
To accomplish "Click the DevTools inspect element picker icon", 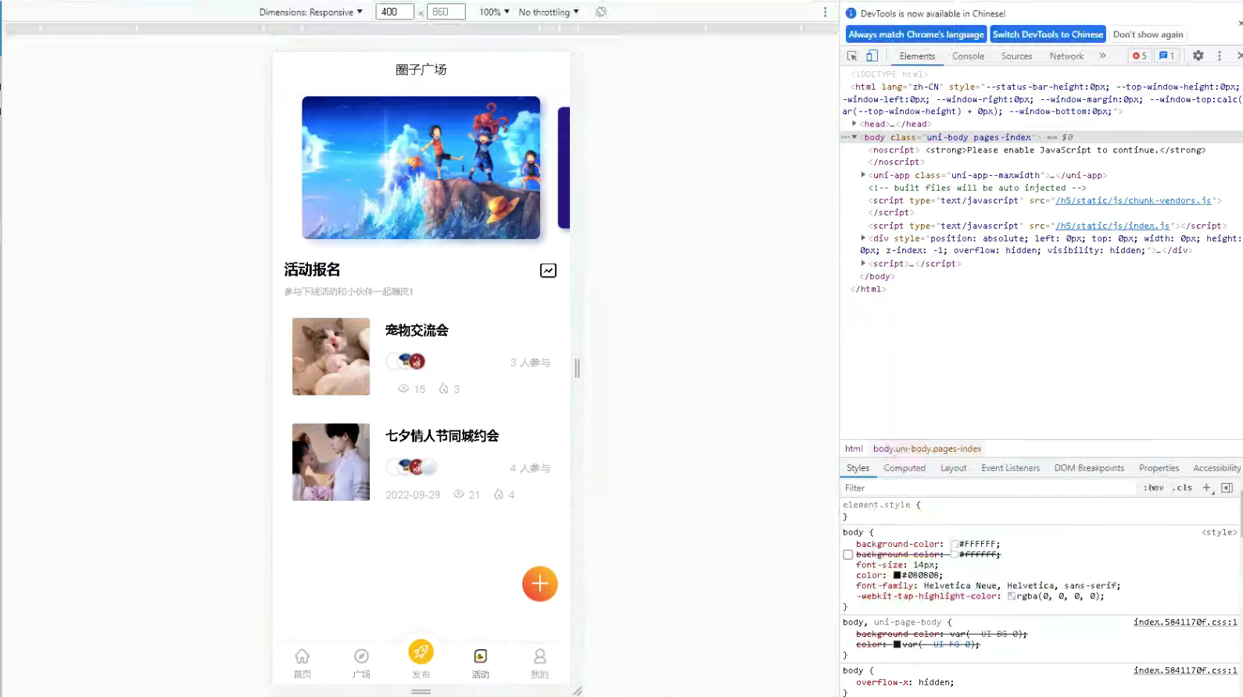I will (852, 56).
